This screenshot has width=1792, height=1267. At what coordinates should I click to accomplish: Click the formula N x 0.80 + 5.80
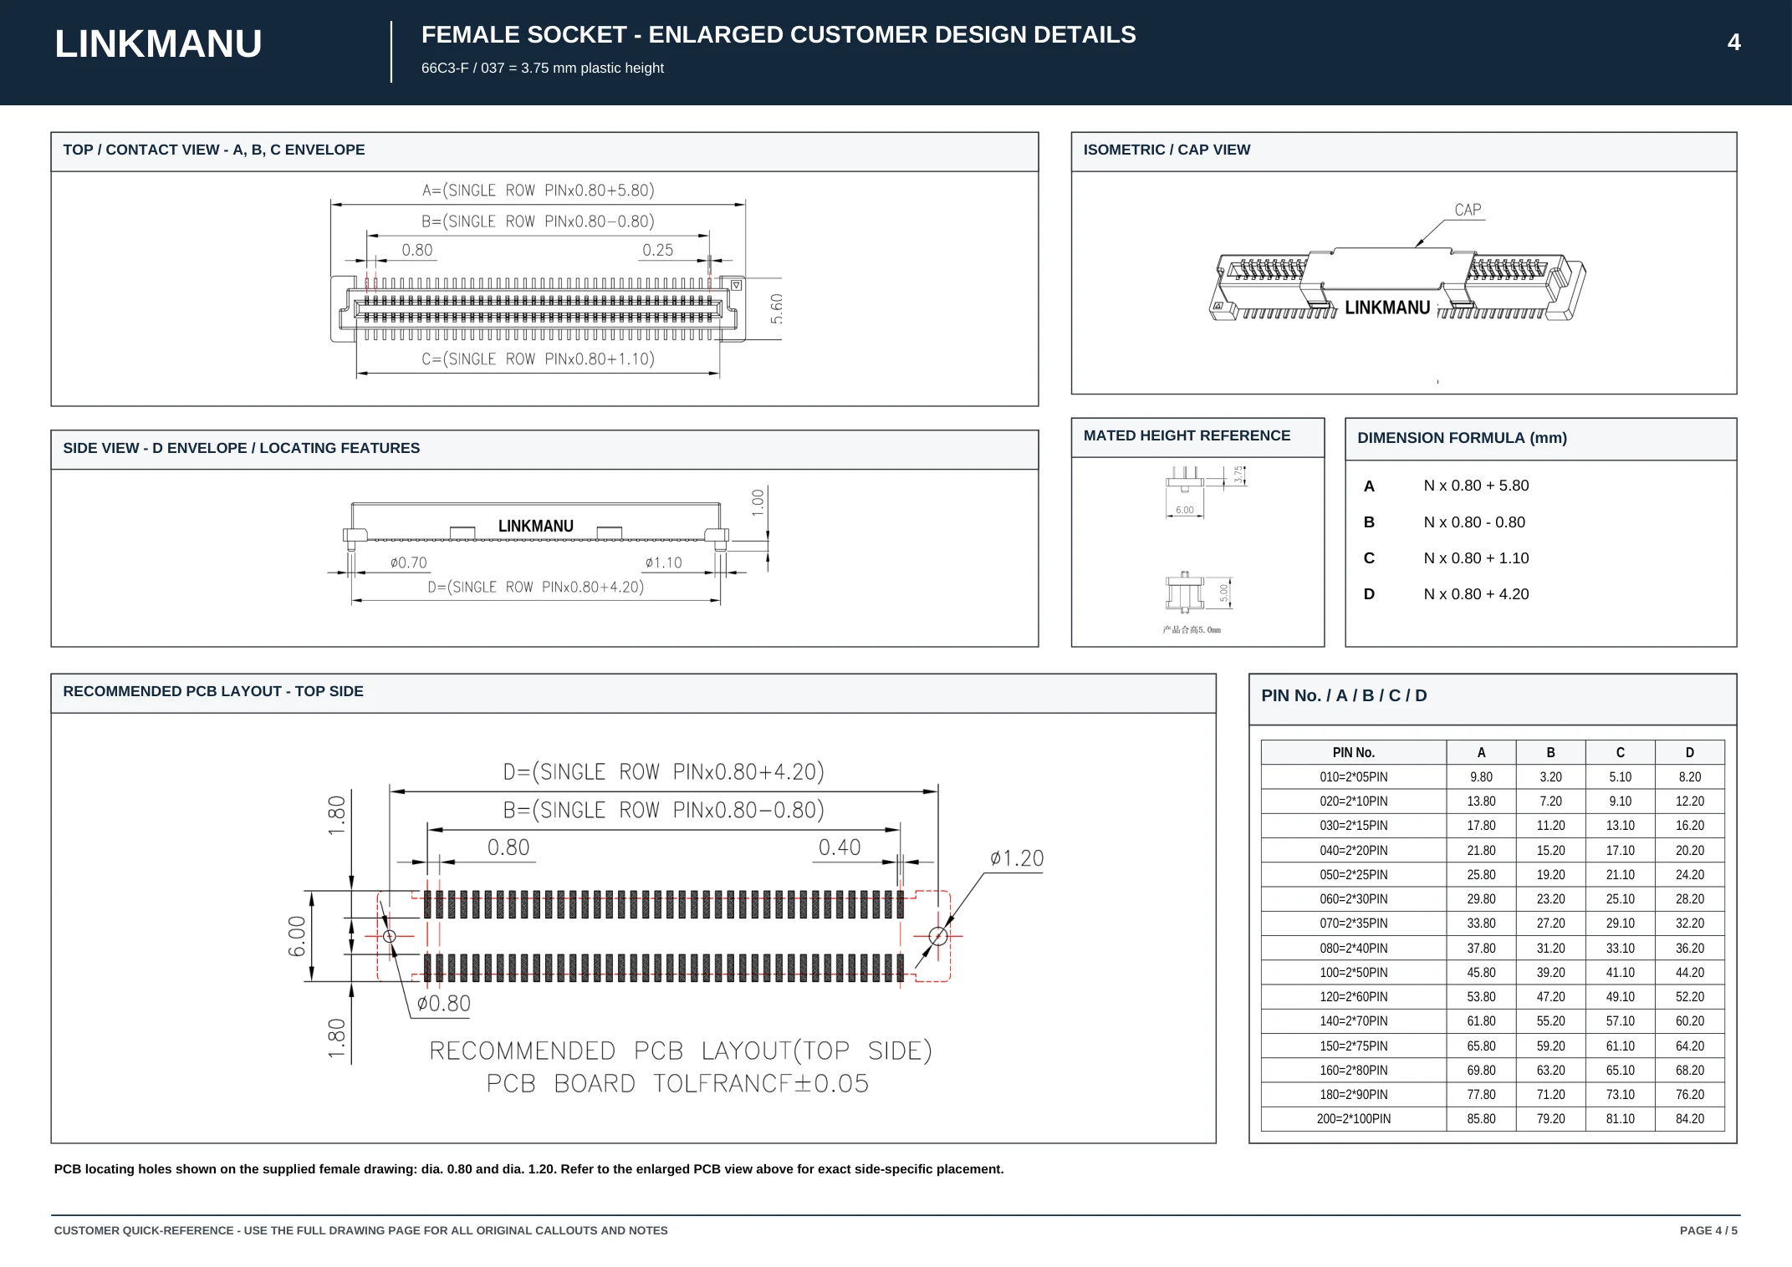coord(1476,486)
